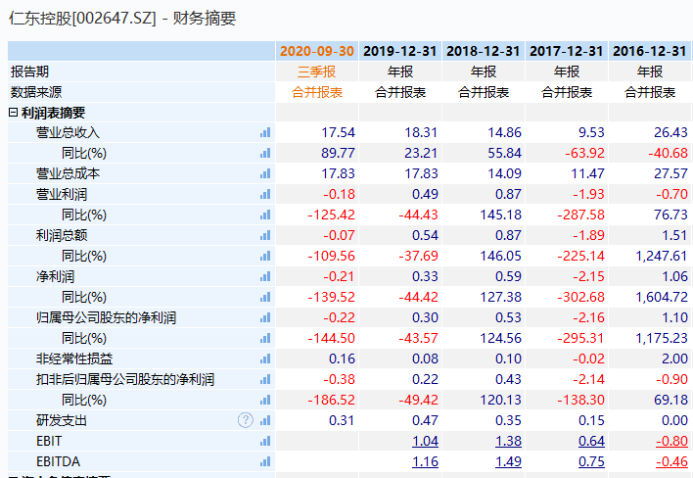Image resolution: width=693 pixels, height=478 pixels.
Task: Click the 2016 EBIT value -0.80 link
Action: pos(671,441)
